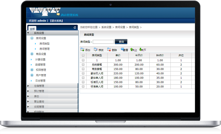Viewport: 221px width, 134px height.
Task: Click the green 向下 move-down arrow
Action: click(141, 50)
